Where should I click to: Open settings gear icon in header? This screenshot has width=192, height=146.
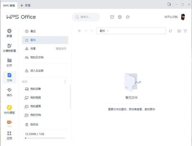pyautogui.click(x=120, y=17)
